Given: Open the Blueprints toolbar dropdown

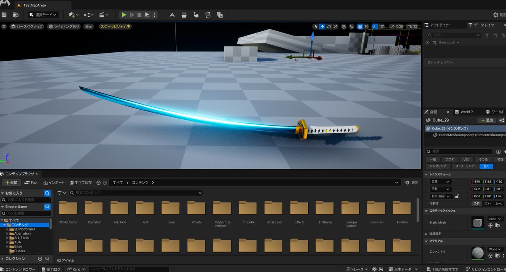Looking at the screenshot, I should point(89,15).
